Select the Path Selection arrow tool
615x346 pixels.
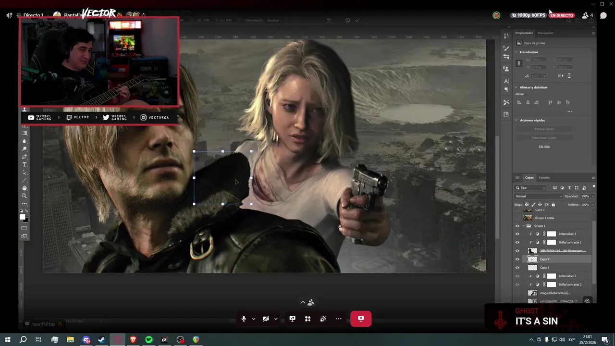(x=25, y=173)
